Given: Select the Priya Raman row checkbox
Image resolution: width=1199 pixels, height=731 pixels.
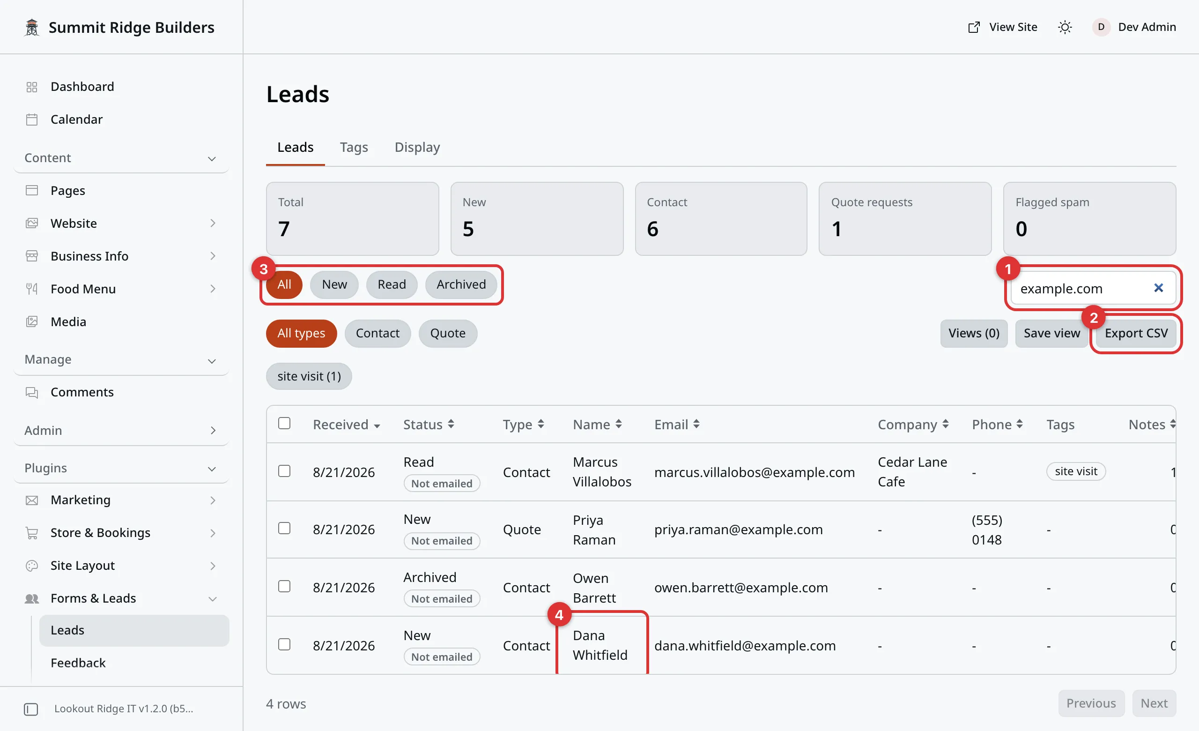Looking at the screenshot, I should [284, 529].
